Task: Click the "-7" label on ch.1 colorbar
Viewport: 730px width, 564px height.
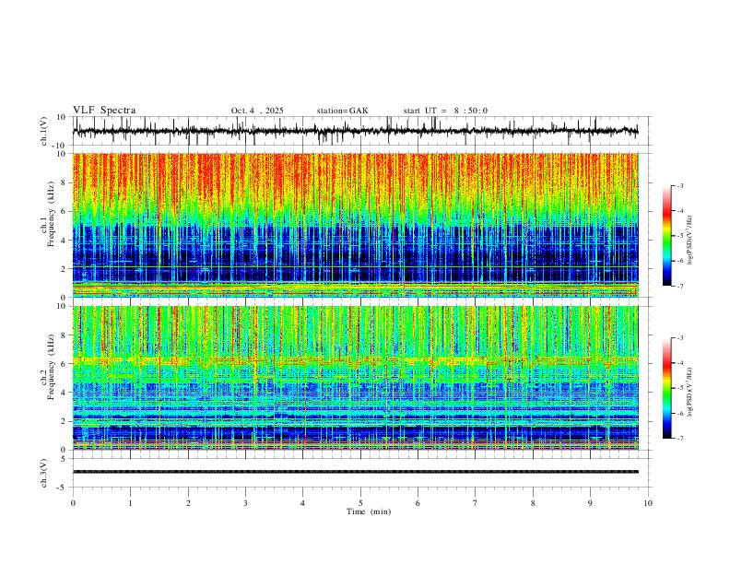Action: coord(680,286)
